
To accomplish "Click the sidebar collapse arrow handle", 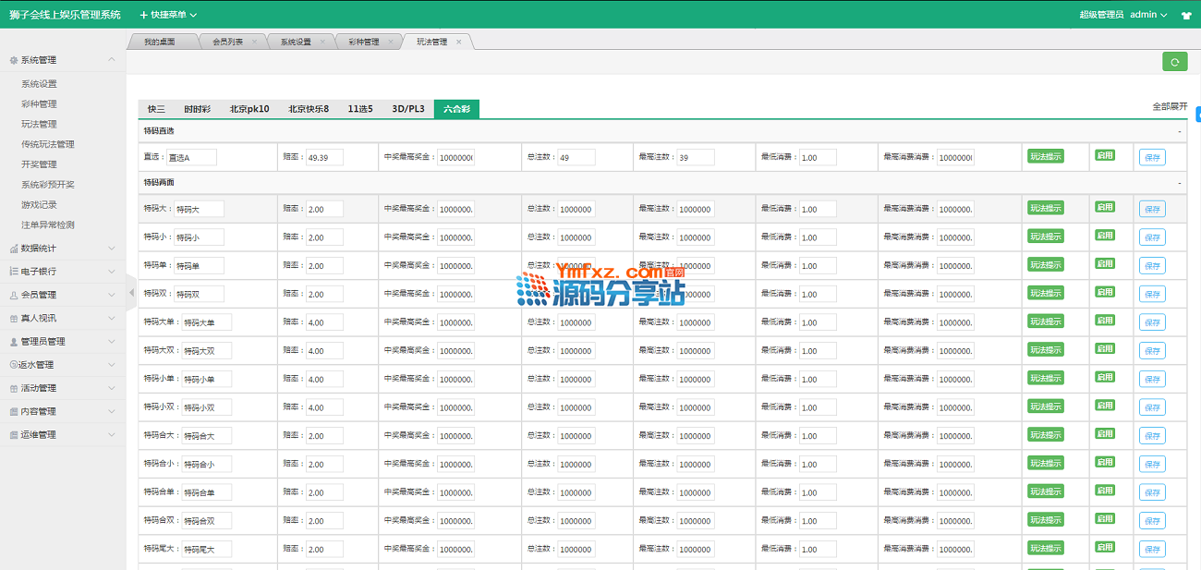I will 131,293.
